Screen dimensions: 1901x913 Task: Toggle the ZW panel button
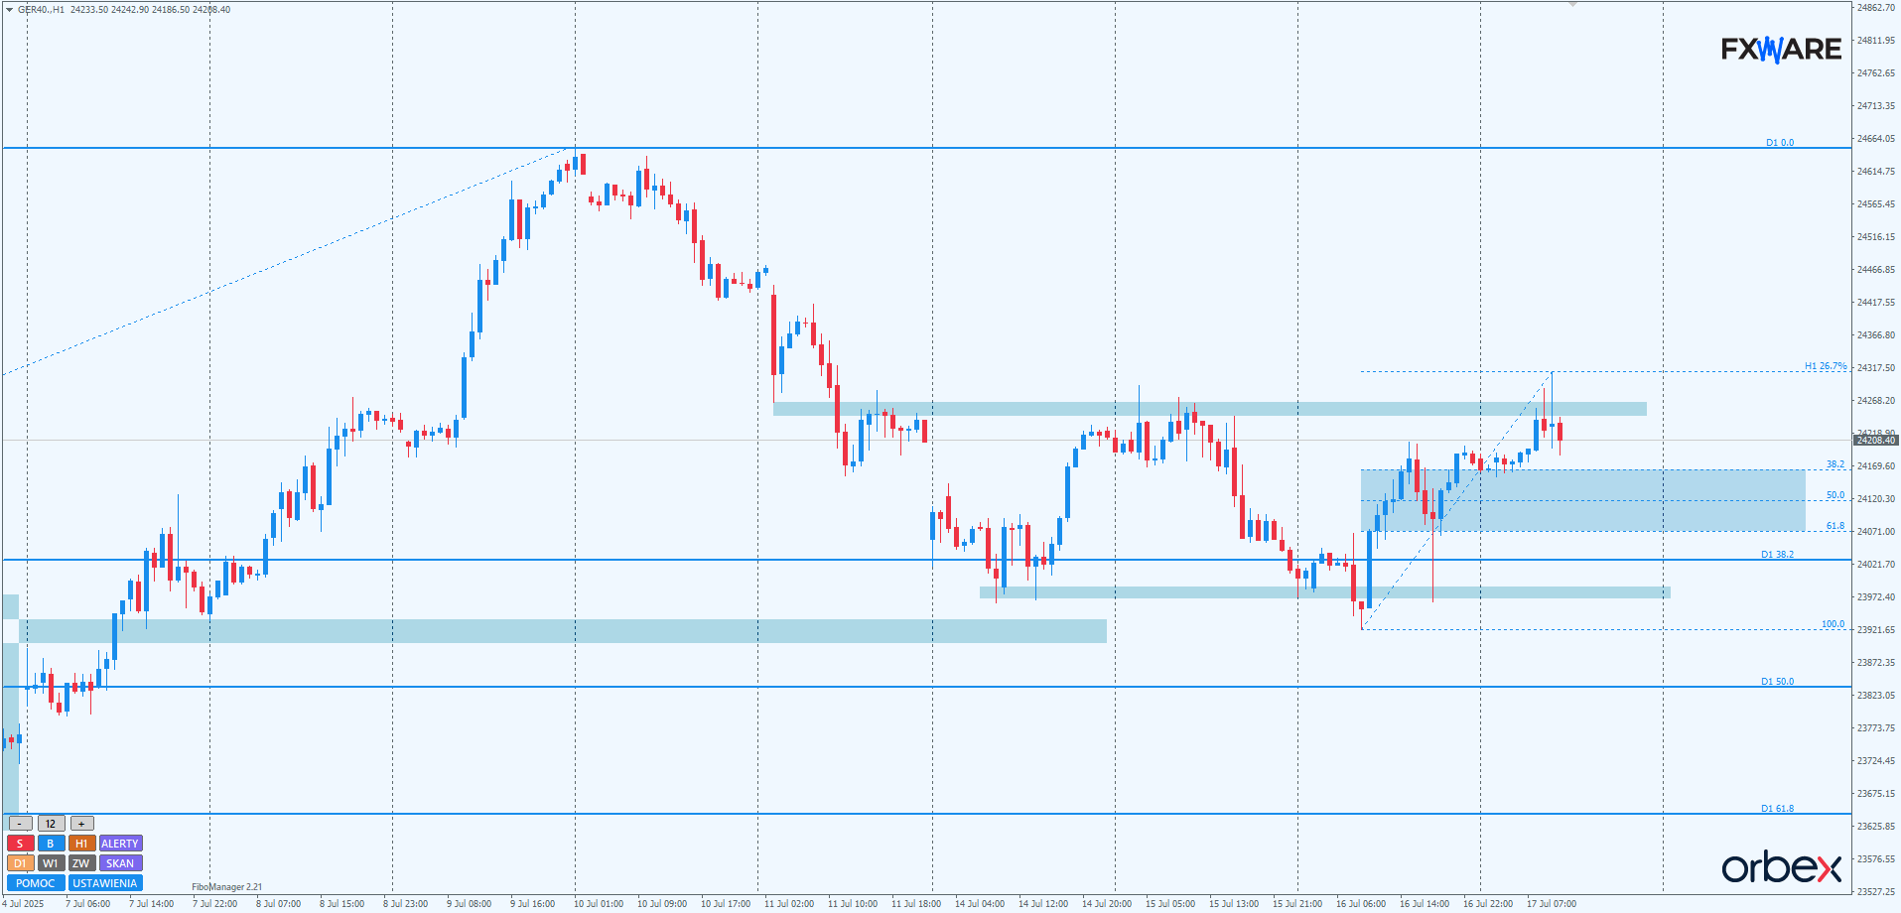click(x=81, y=863)
